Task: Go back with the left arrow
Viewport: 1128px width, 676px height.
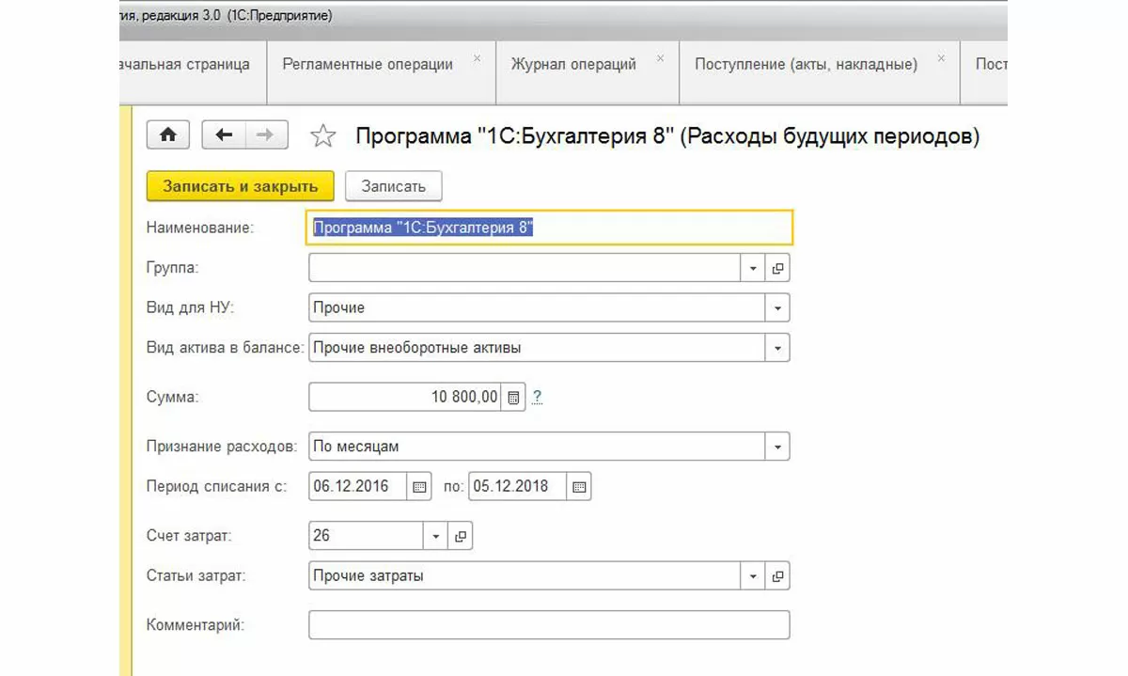Action: click(x=224, y=135)
